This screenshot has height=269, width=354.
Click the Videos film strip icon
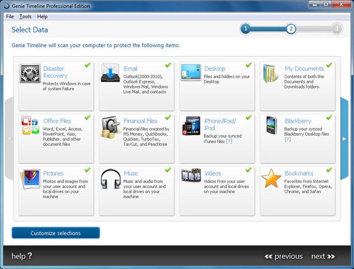pyautogui.click(x=191, y=175)
